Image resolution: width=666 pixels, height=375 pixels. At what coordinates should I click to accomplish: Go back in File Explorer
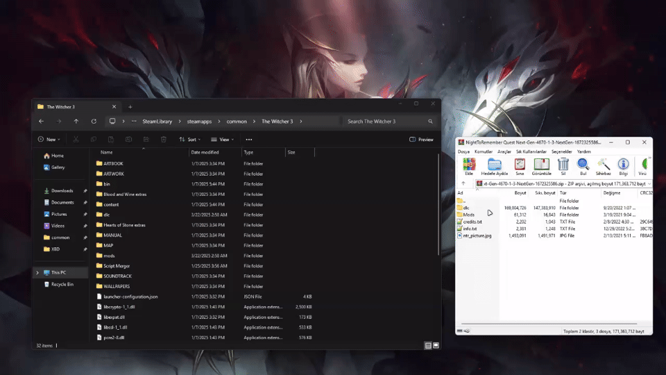click(x=41, y=121)
